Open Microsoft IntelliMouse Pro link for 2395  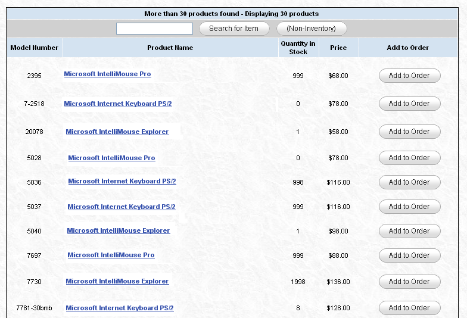click(107, 74)
